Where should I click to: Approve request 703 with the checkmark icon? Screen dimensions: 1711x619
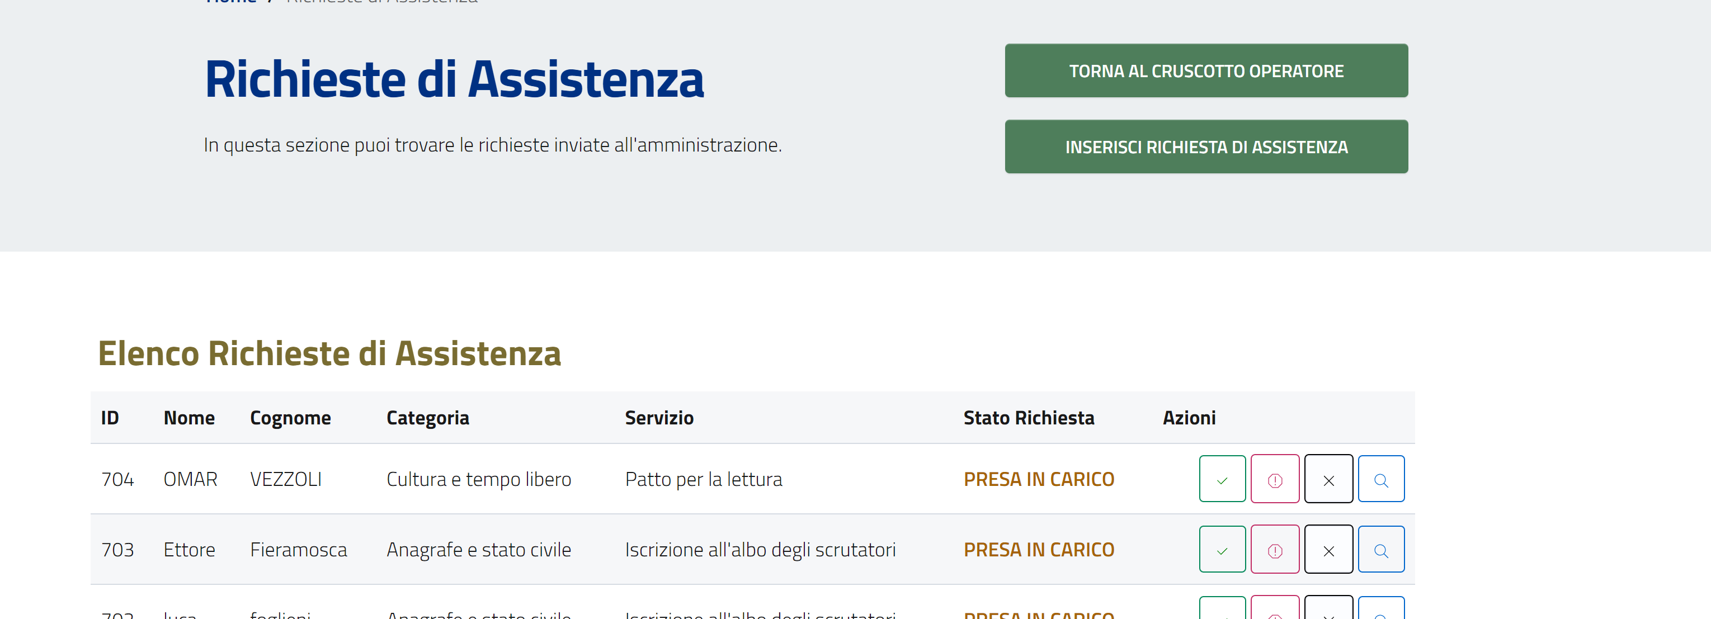coord(1222,549)
